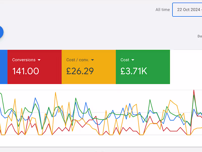
Task: Click the blue circular button at left edge
Action: [1, 32]
